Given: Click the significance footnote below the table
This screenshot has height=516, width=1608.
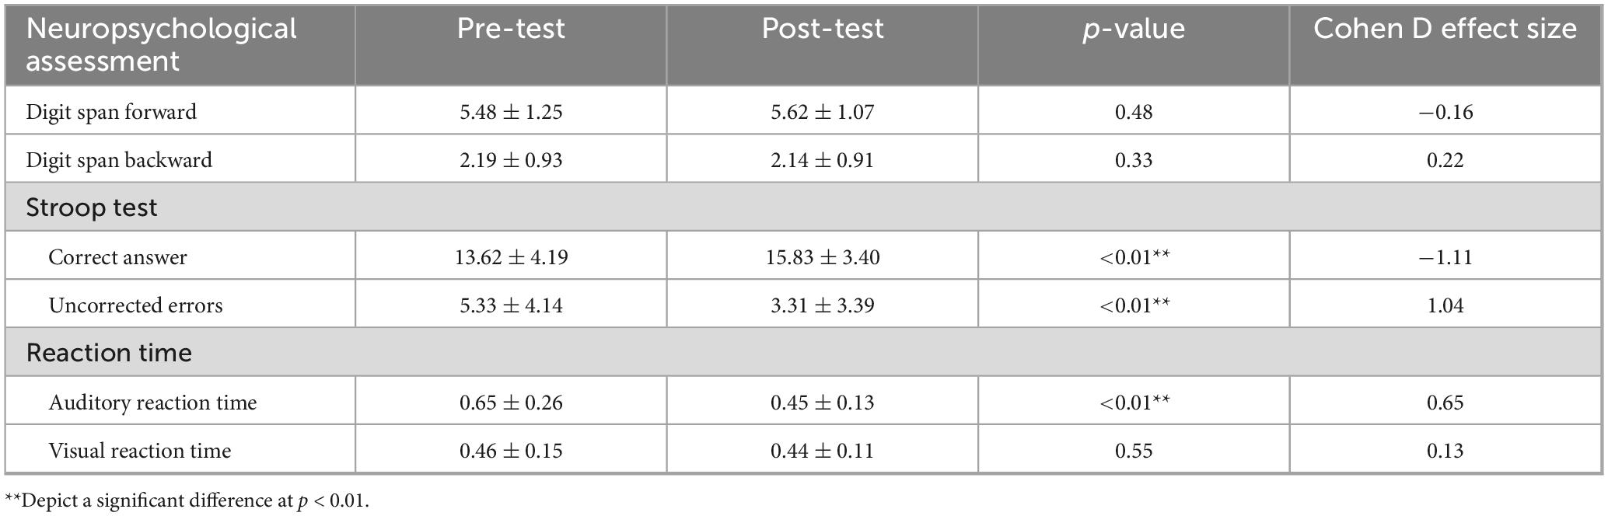Looking at the screenshot, I should [187, 500].
